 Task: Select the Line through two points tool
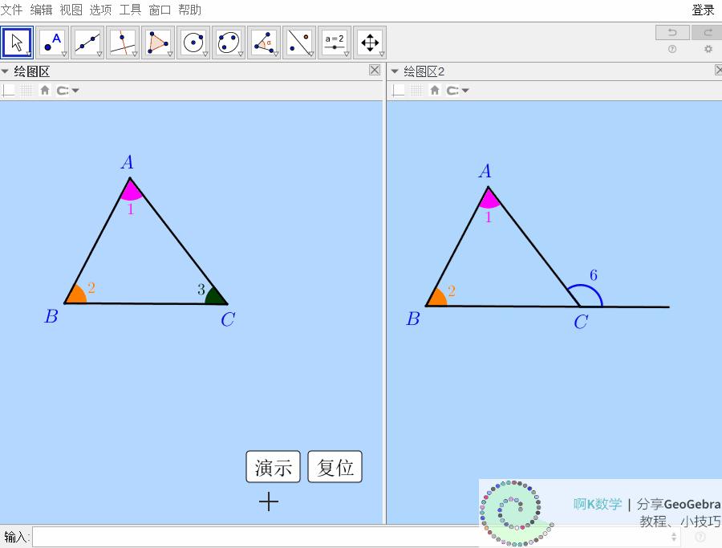(x=87, y=43)
